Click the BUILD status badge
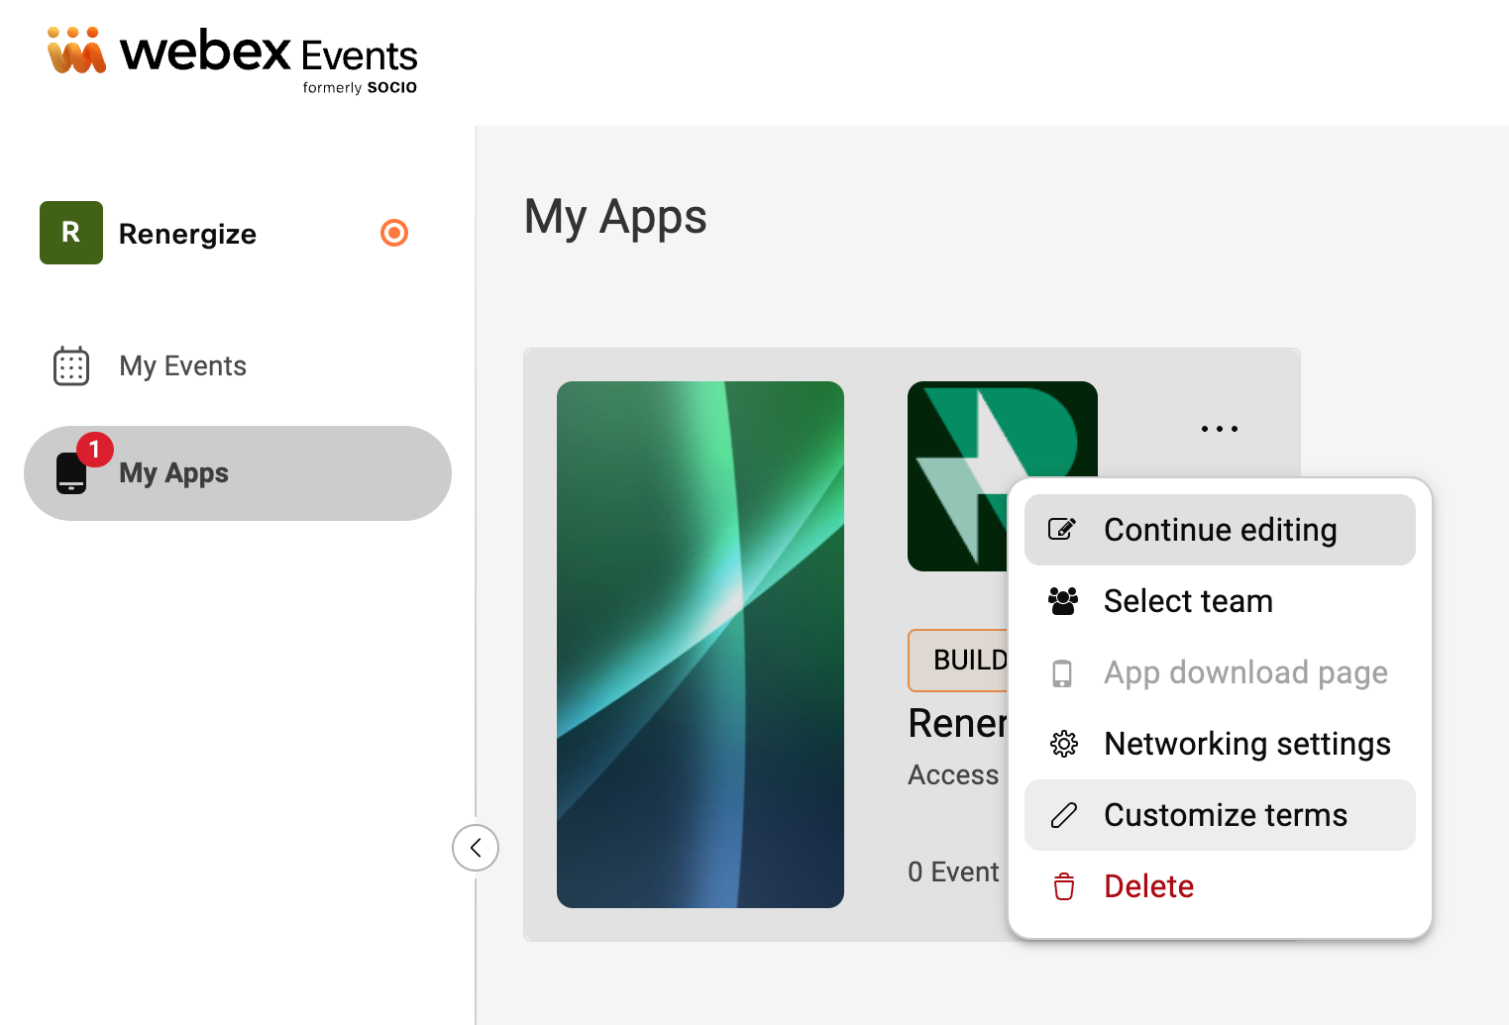Image resolution: width=1509 pixels, height=1025 pixels. [x=959, y=661]
